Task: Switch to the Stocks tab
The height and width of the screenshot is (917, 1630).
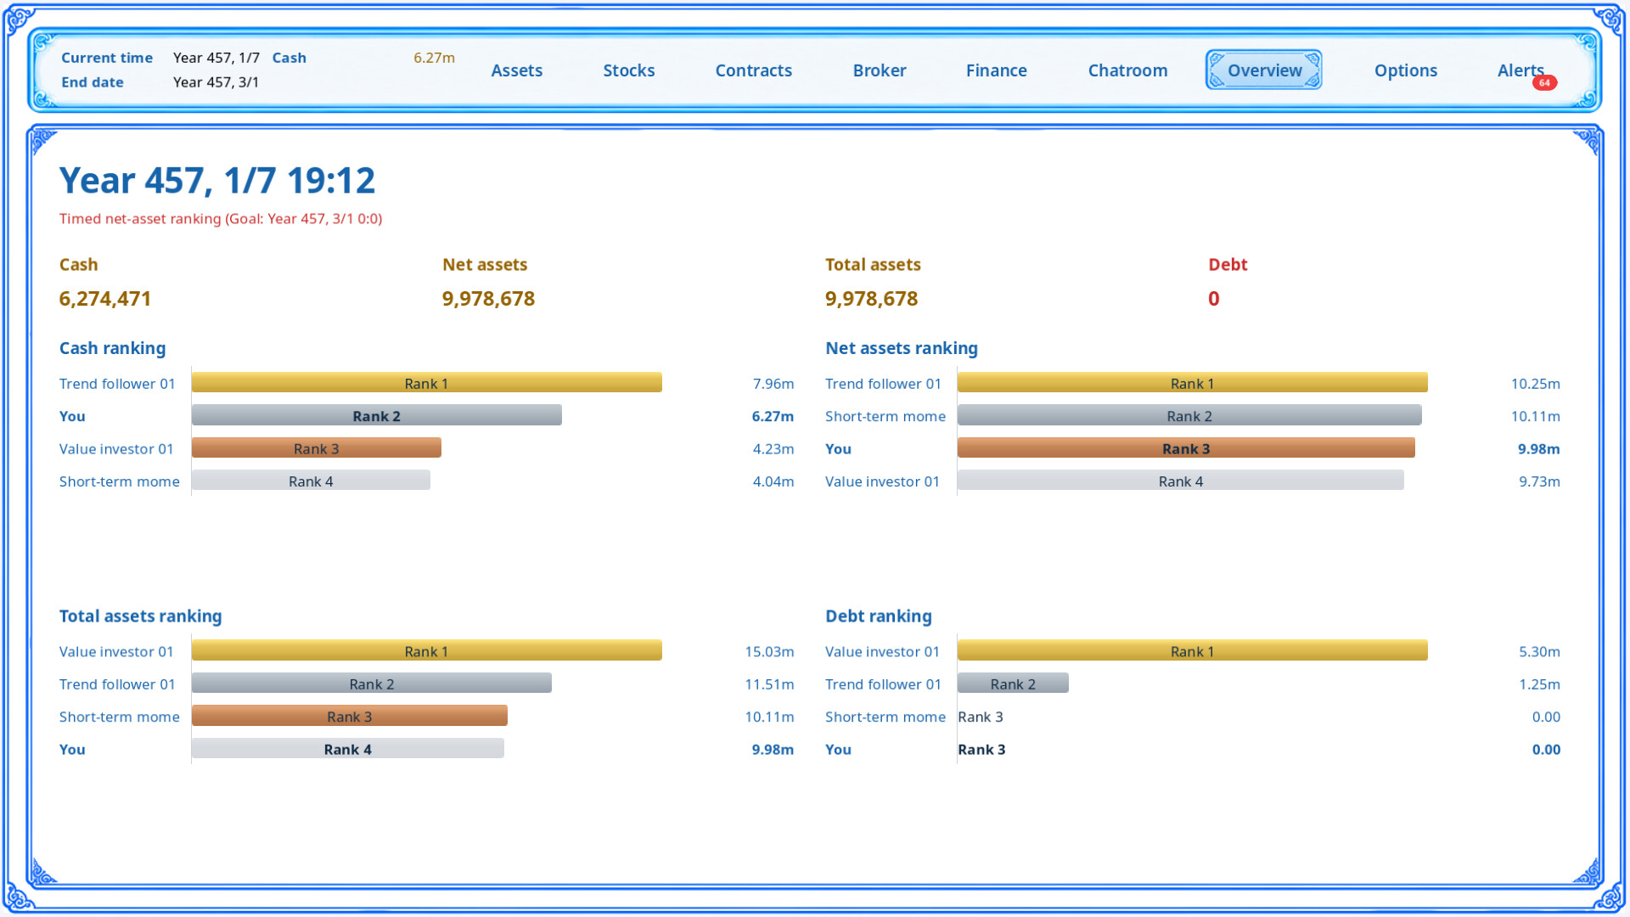Action: click(x=628, y=70)
